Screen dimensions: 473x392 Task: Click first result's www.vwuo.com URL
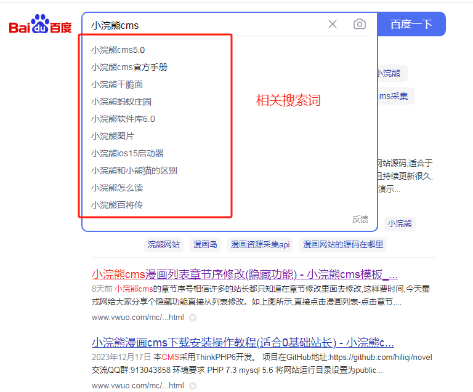pos(138,318)
